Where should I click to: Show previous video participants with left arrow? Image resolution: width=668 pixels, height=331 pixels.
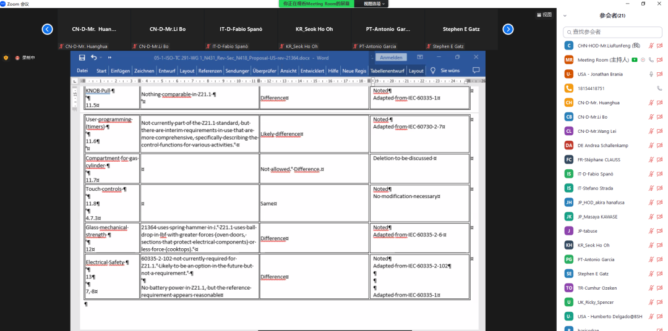click(47, 30)
